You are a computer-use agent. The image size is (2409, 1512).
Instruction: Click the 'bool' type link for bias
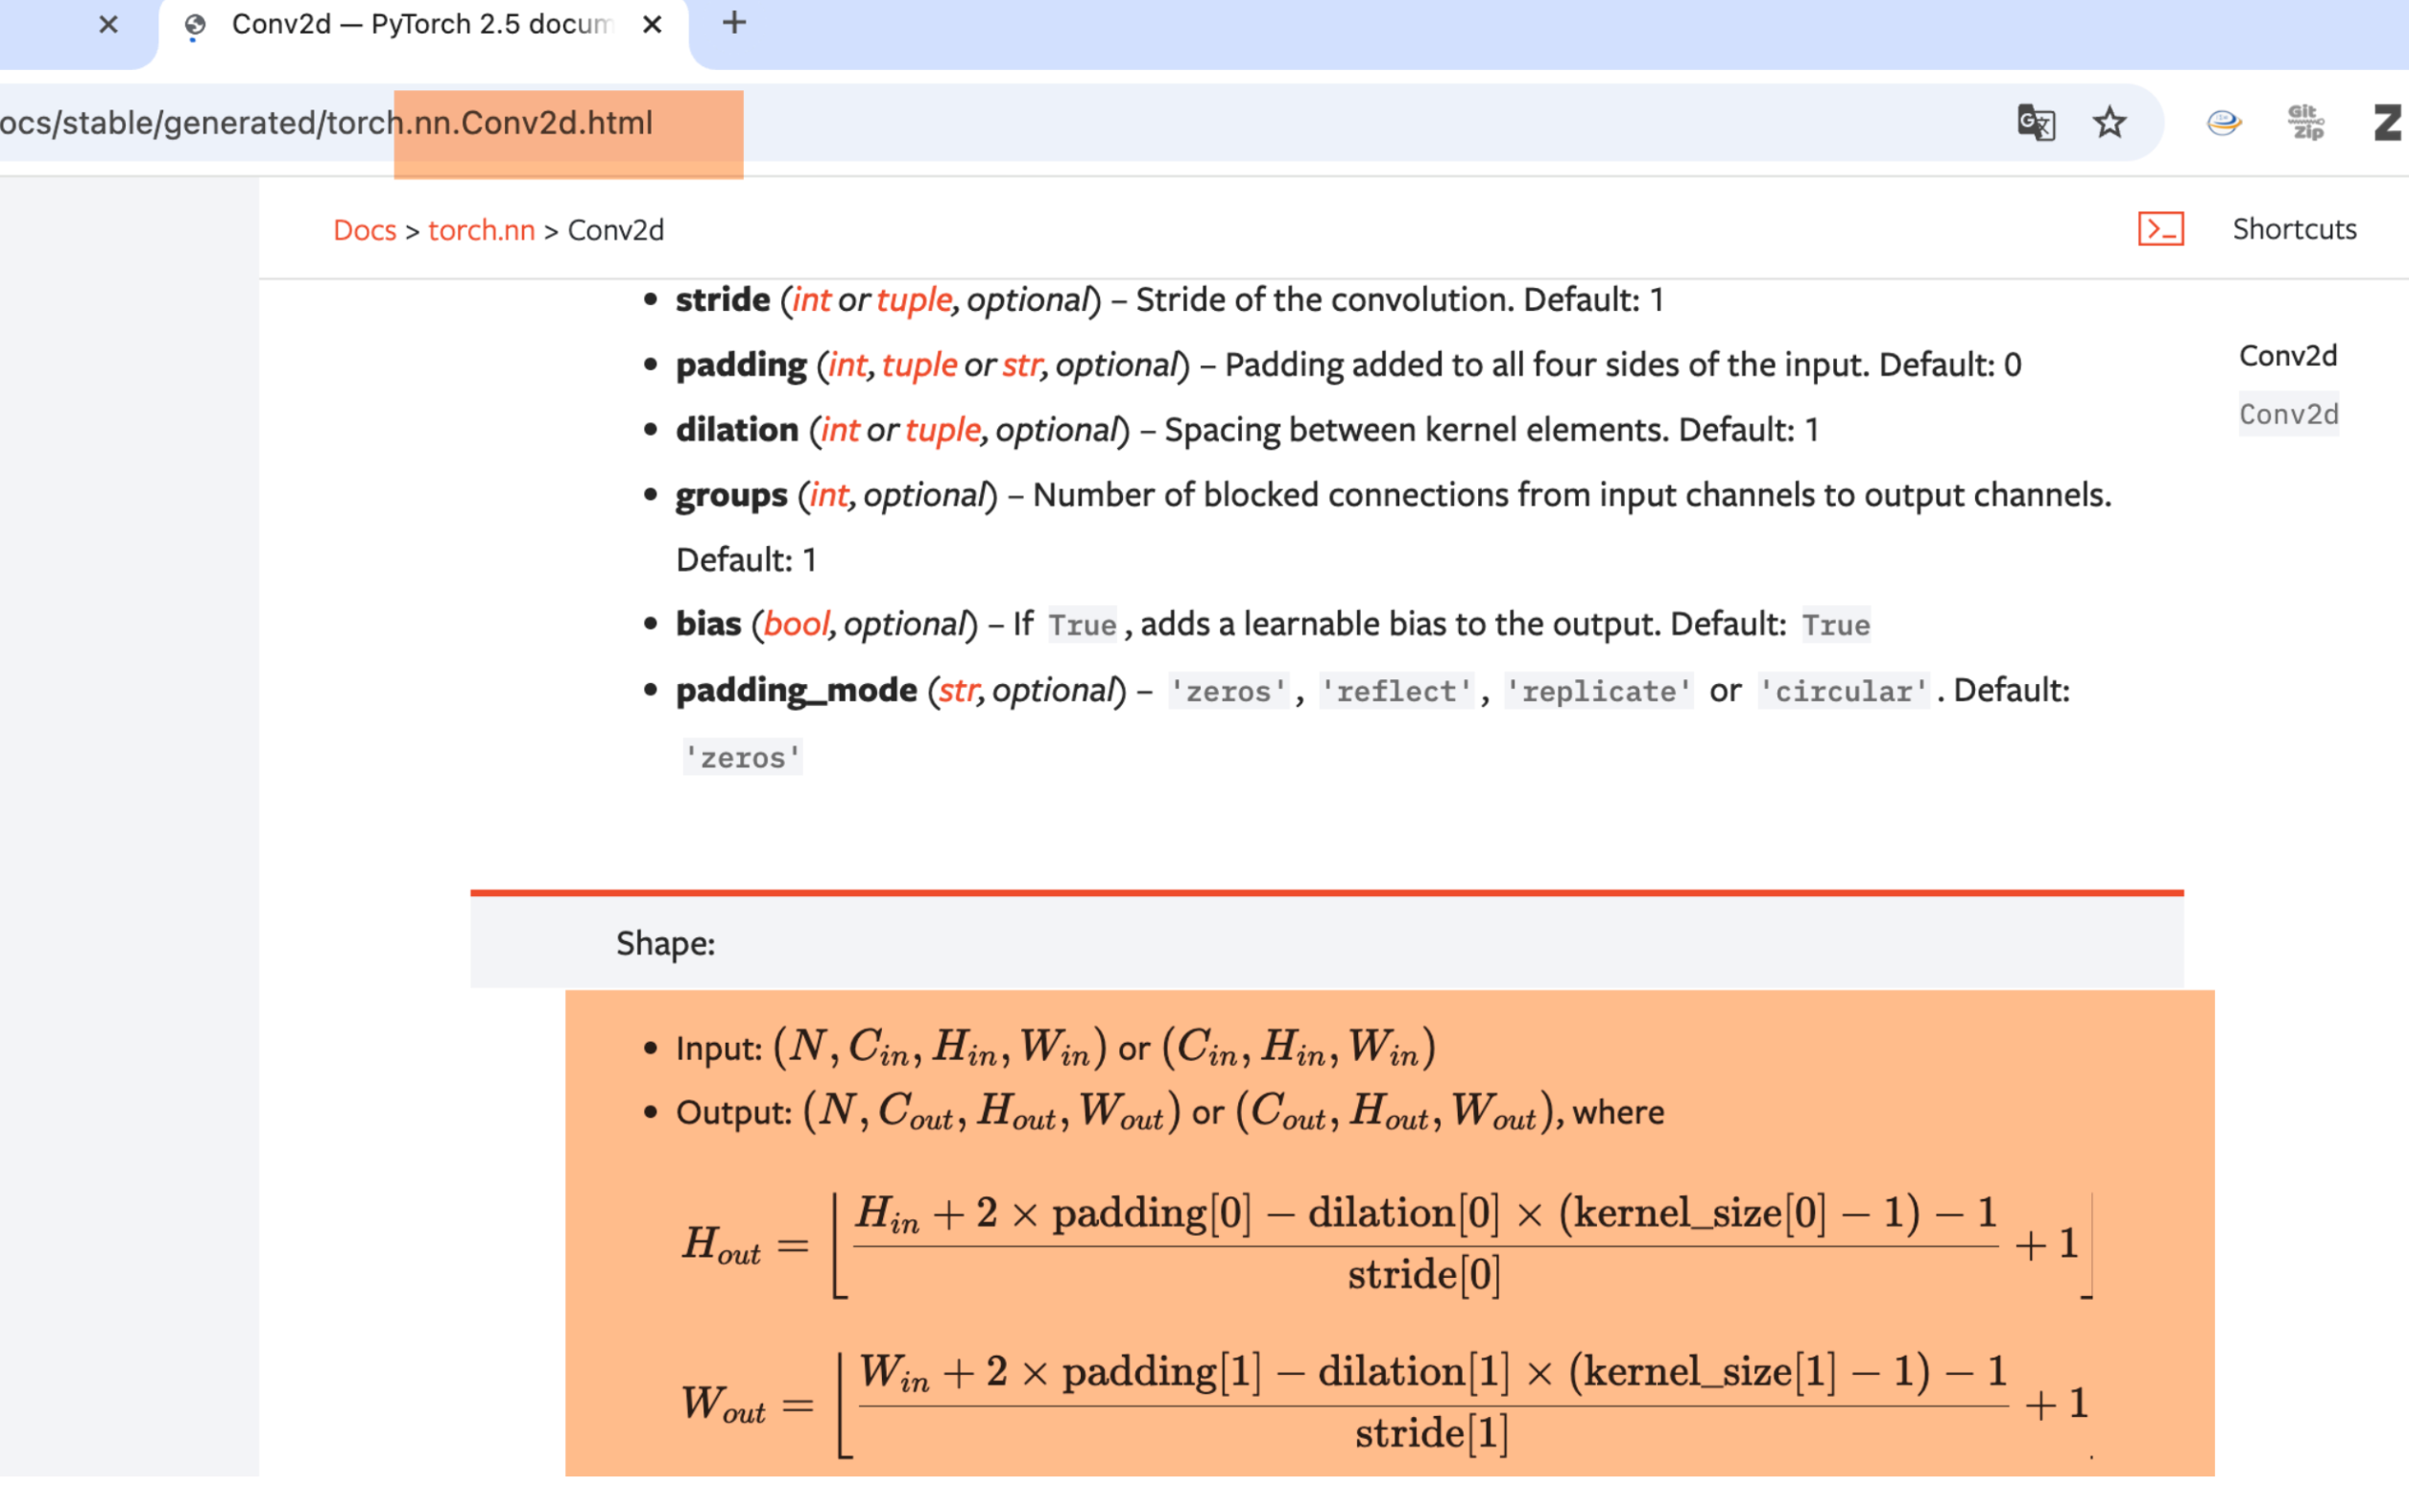pos(797,625)
